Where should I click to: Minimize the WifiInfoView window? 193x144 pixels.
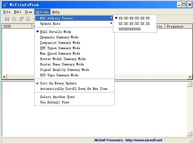click(179, 5)
